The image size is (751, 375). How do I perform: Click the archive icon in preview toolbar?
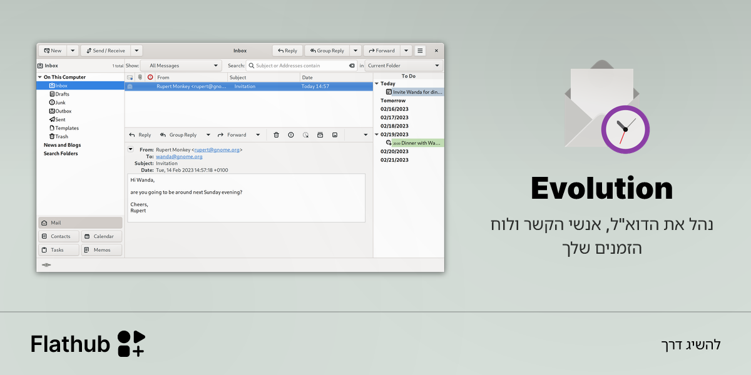[x=320, y=135]
